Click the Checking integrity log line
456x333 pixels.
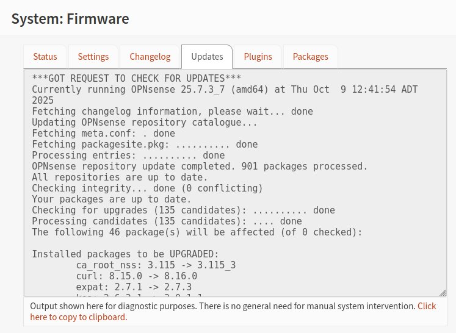[x=147, y=188]
